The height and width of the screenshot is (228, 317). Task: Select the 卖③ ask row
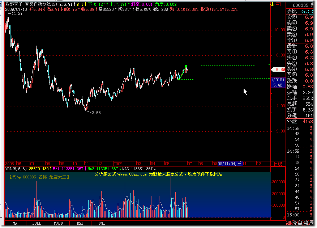tap(300, 29)
